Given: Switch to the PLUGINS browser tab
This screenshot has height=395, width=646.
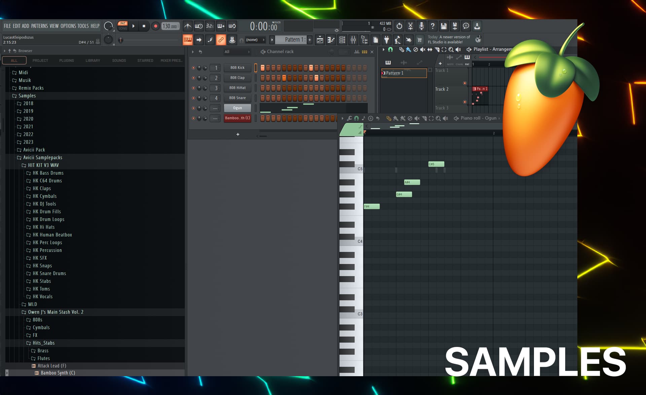Looking at the screenshot, I should (x=66, y=60).
